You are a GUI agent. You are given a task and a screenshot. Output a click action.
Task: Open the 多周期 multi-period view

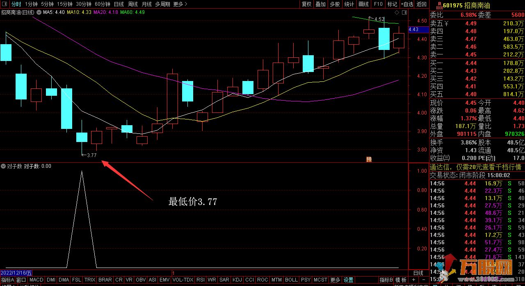click(163, 4)
